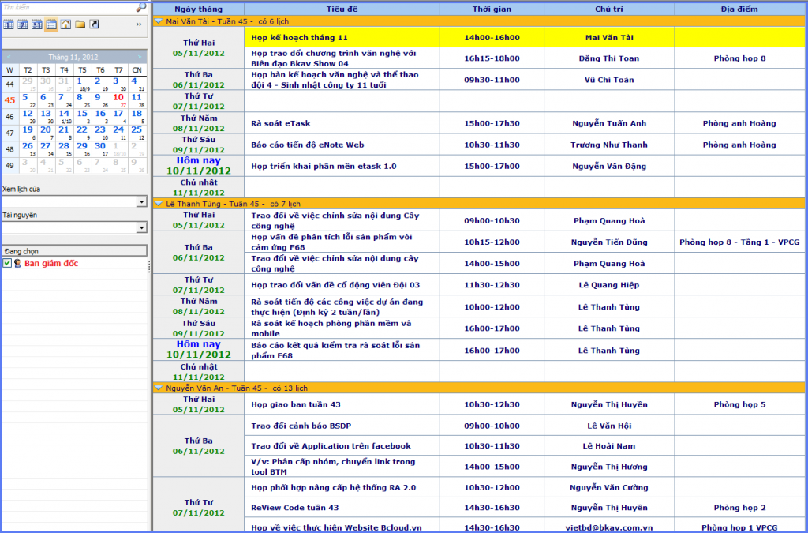The width and height of the screenshot is (808, 533).
Task: Click chair name Lê Quang Hiệp
Action: pyautogui.click(x=609, y=285)
